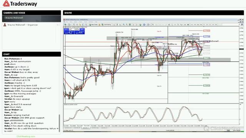Toggle the Data Window toolbar icon
Screen dimensions: 246x138
click(77, 25)
